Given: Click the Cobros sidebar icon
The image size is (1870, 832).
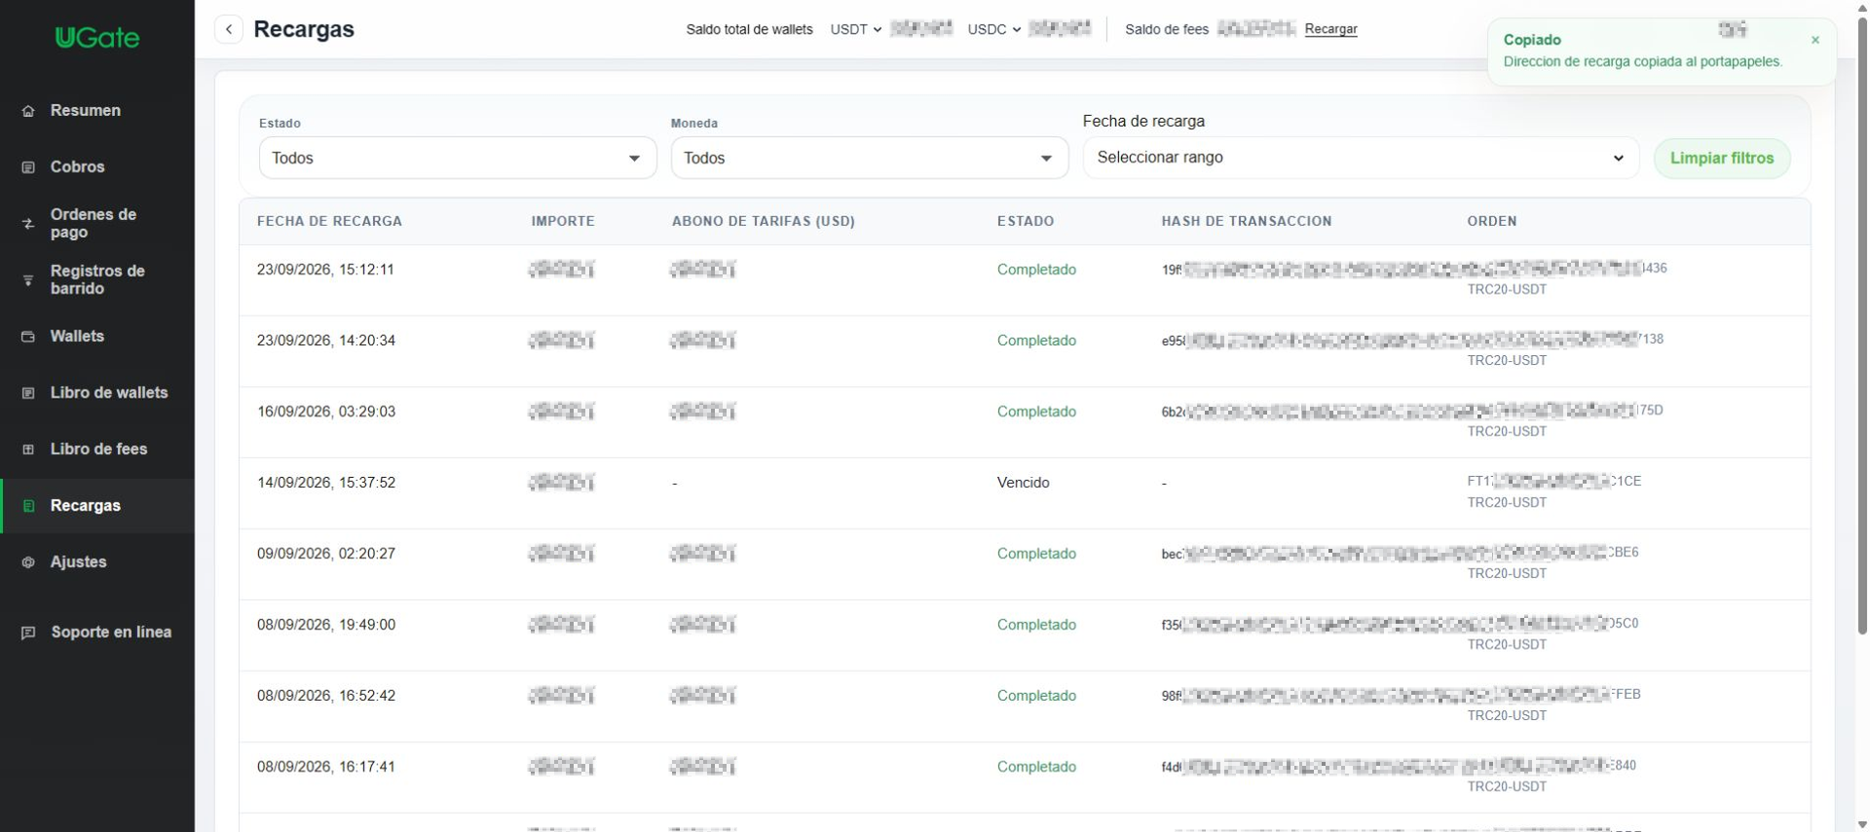Looking at the screenshot, I should click(x=28, y=167).
